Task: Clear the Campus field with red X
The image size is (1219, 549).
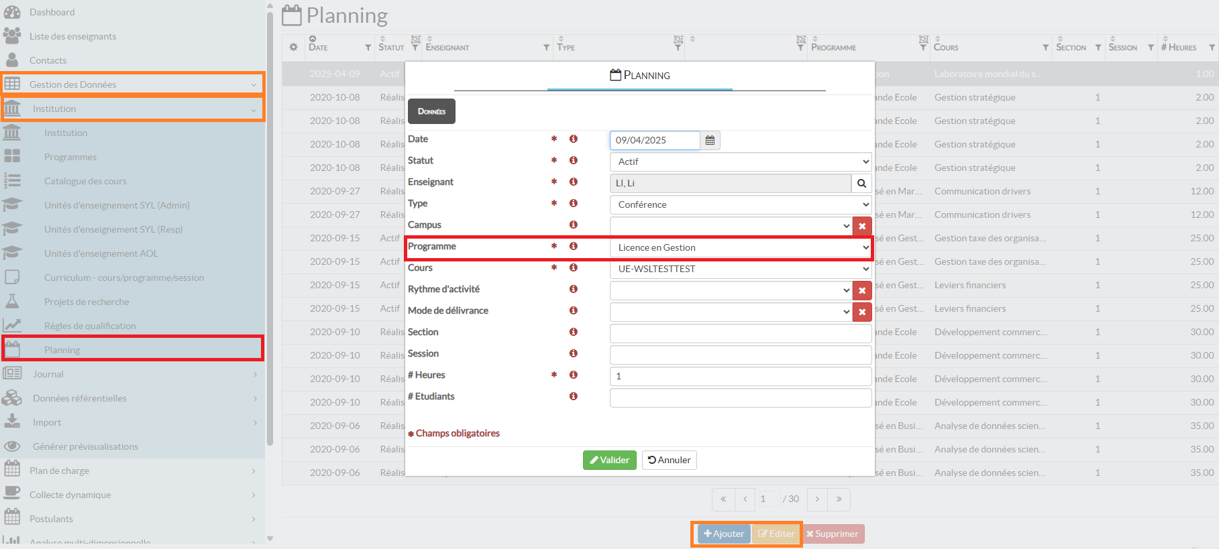Action: coord(862,226)
